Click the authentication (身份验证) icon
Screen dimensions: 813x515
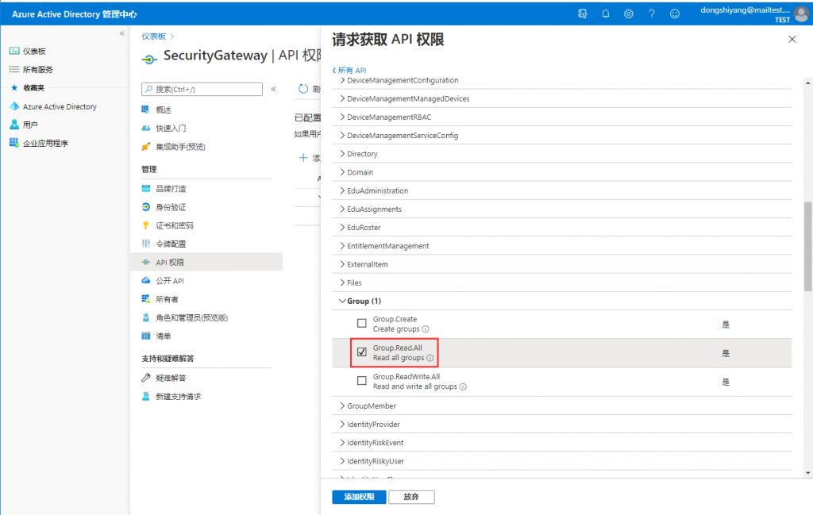point(146,207)
